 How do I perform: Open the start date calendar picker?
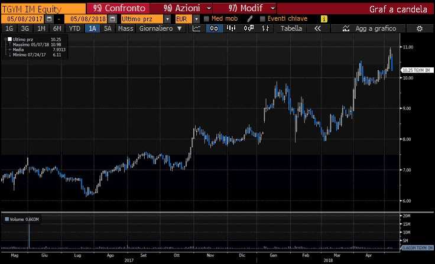tap(49, 19)
